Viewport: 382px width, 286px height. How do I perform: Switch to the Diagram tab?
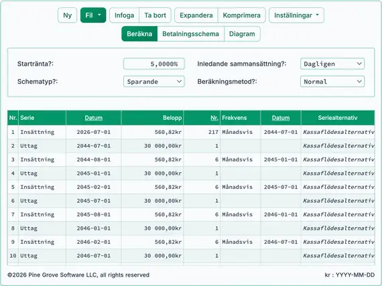click(242, 34)
